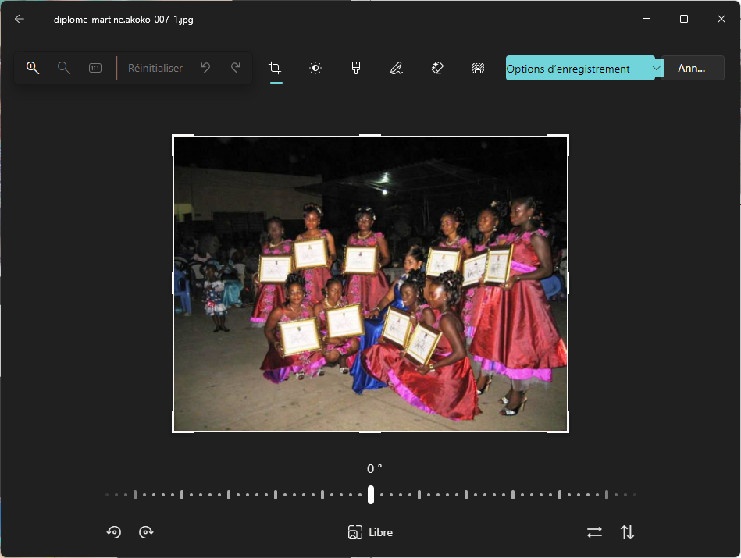Show image at actual size 1:1

tap(95, 68)
